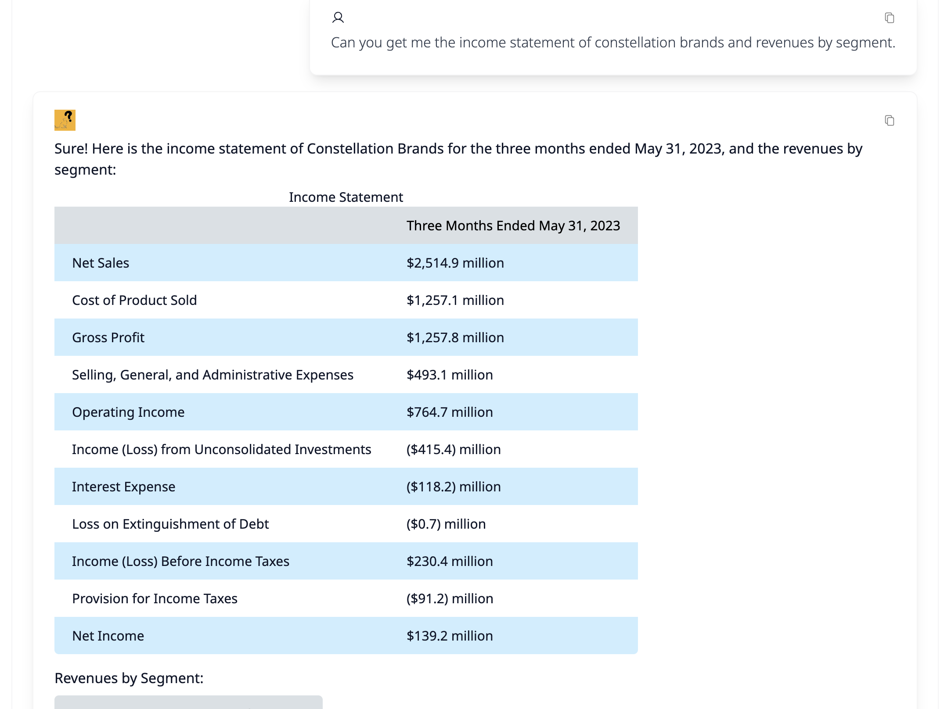Viewport: 951px width, 709px height.
Task: Click the assistant's intro sentence starting 'Sure!'
Action: [x=458, y=159]
